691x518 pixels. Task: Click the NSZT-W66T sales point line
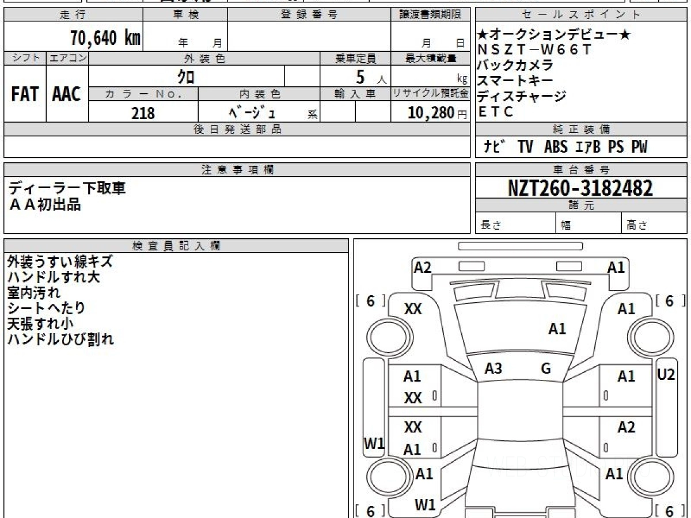535,50
